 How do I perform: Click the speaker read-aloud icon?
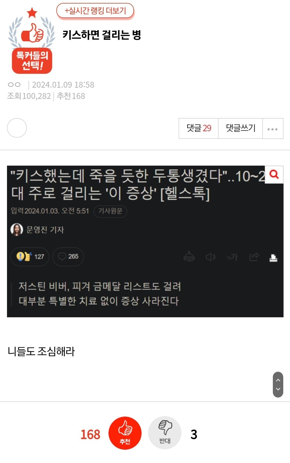(x=211, y=257)
